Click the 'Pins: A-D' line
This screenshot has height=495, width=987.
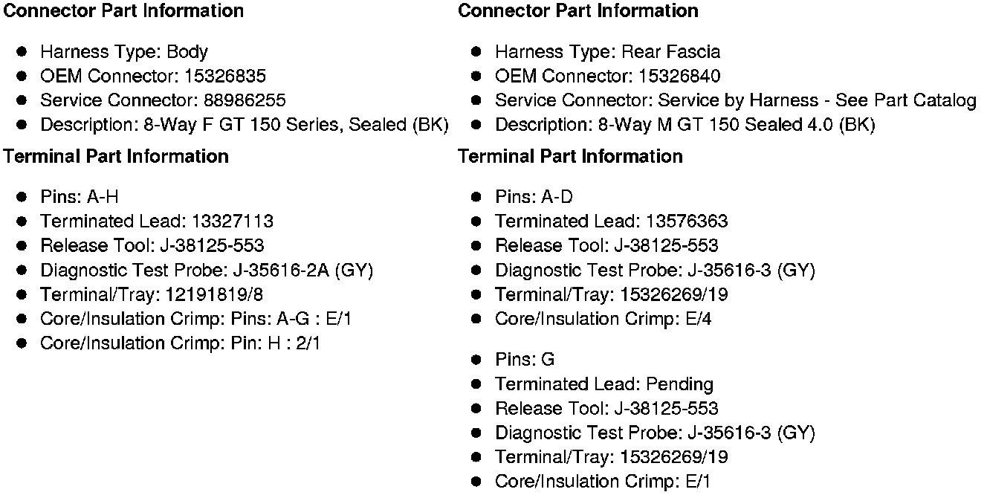(x=534, y=197)
